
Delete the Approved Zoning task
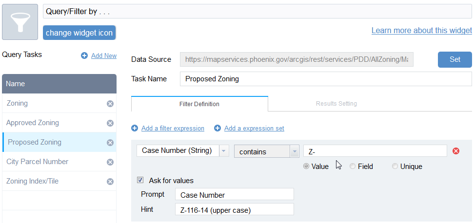coord(110,123)
